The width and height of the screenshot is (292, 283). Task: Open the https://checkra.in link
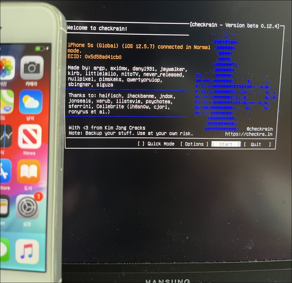[x=249, y=134]
